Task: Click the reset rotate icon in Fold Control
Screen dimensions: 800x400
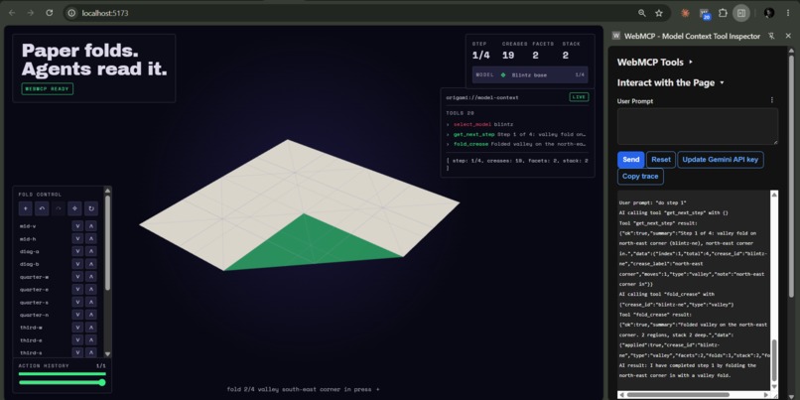Action: pyautogui.click(x=90, y=208)
